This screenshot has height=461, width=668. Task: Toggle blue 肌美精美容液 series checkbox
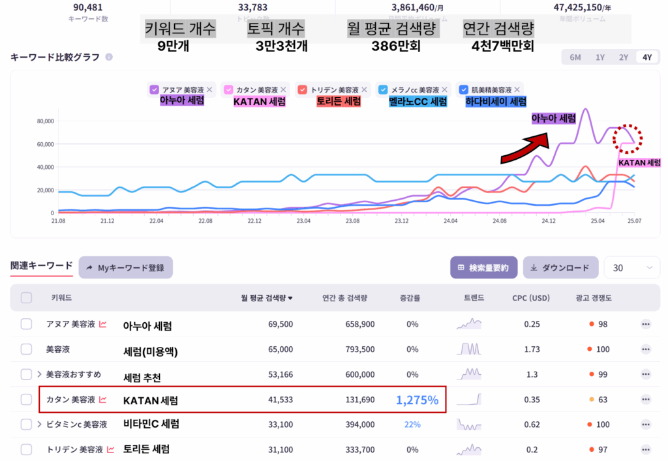click(x=464, y=89)
